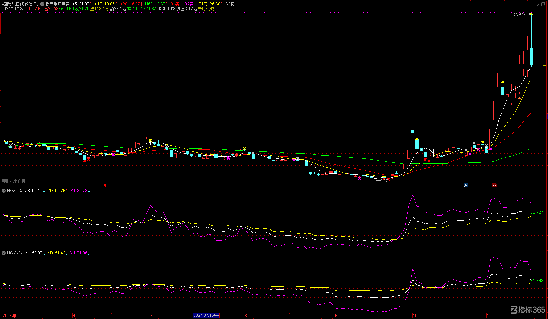Click the diamond icon at top right
This screenshot has width=548, height=319.
pos(537,4)
